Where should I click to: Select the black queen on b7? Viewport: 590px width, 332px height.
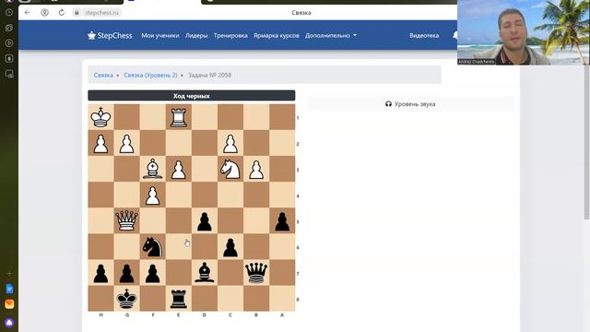point(256,273)
